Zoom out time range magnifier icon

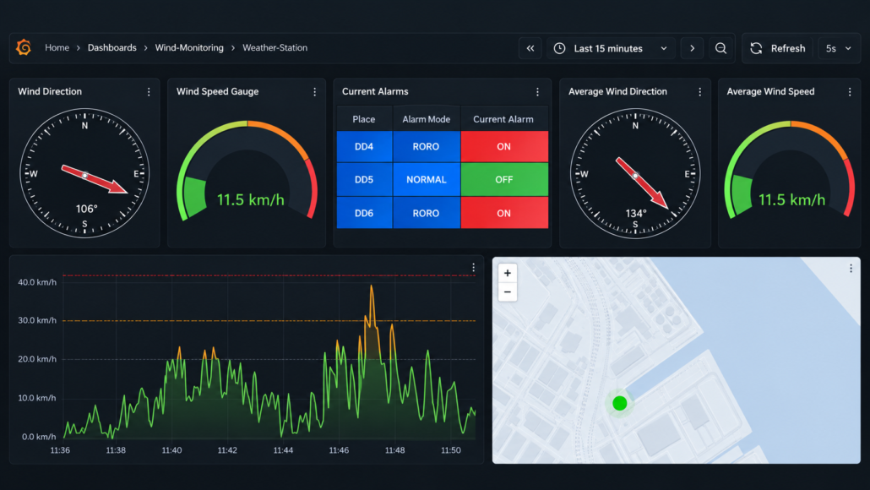point(720,48)
